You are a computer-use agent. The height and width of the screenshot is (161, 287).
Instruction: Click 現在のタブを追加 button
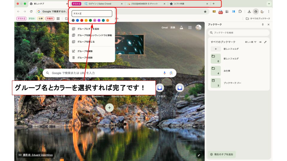pos(222,154)
